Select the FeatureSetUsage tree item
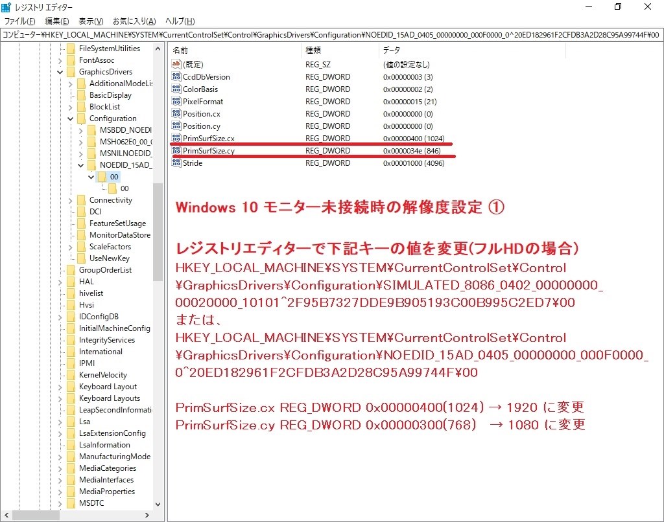The image size is (664, 522). (117, 223)
